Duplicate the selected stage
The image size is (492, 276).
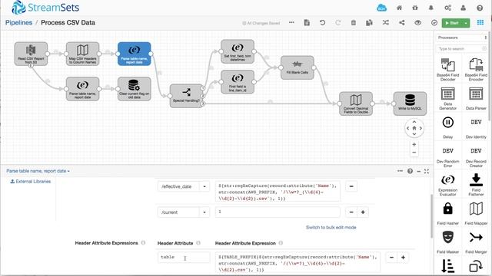coord(369,22)
